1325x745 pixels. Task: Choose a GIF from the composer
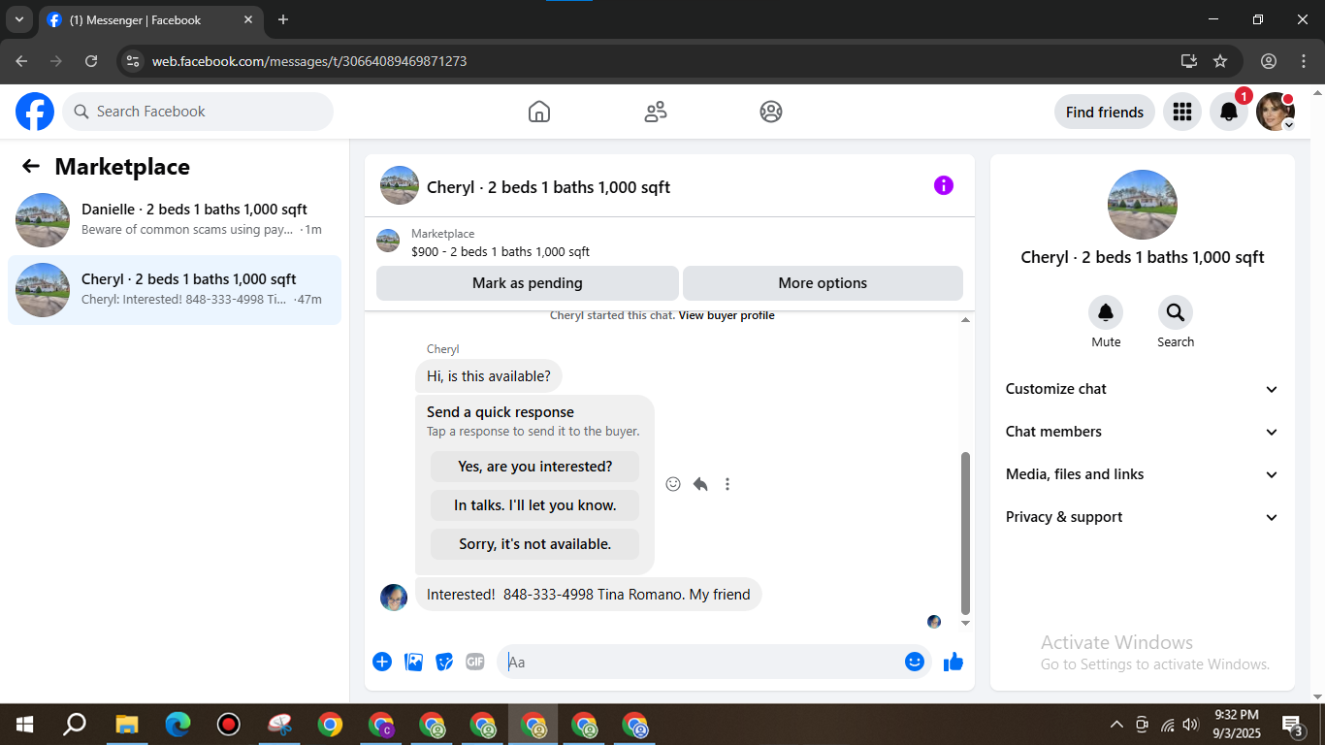474,662
